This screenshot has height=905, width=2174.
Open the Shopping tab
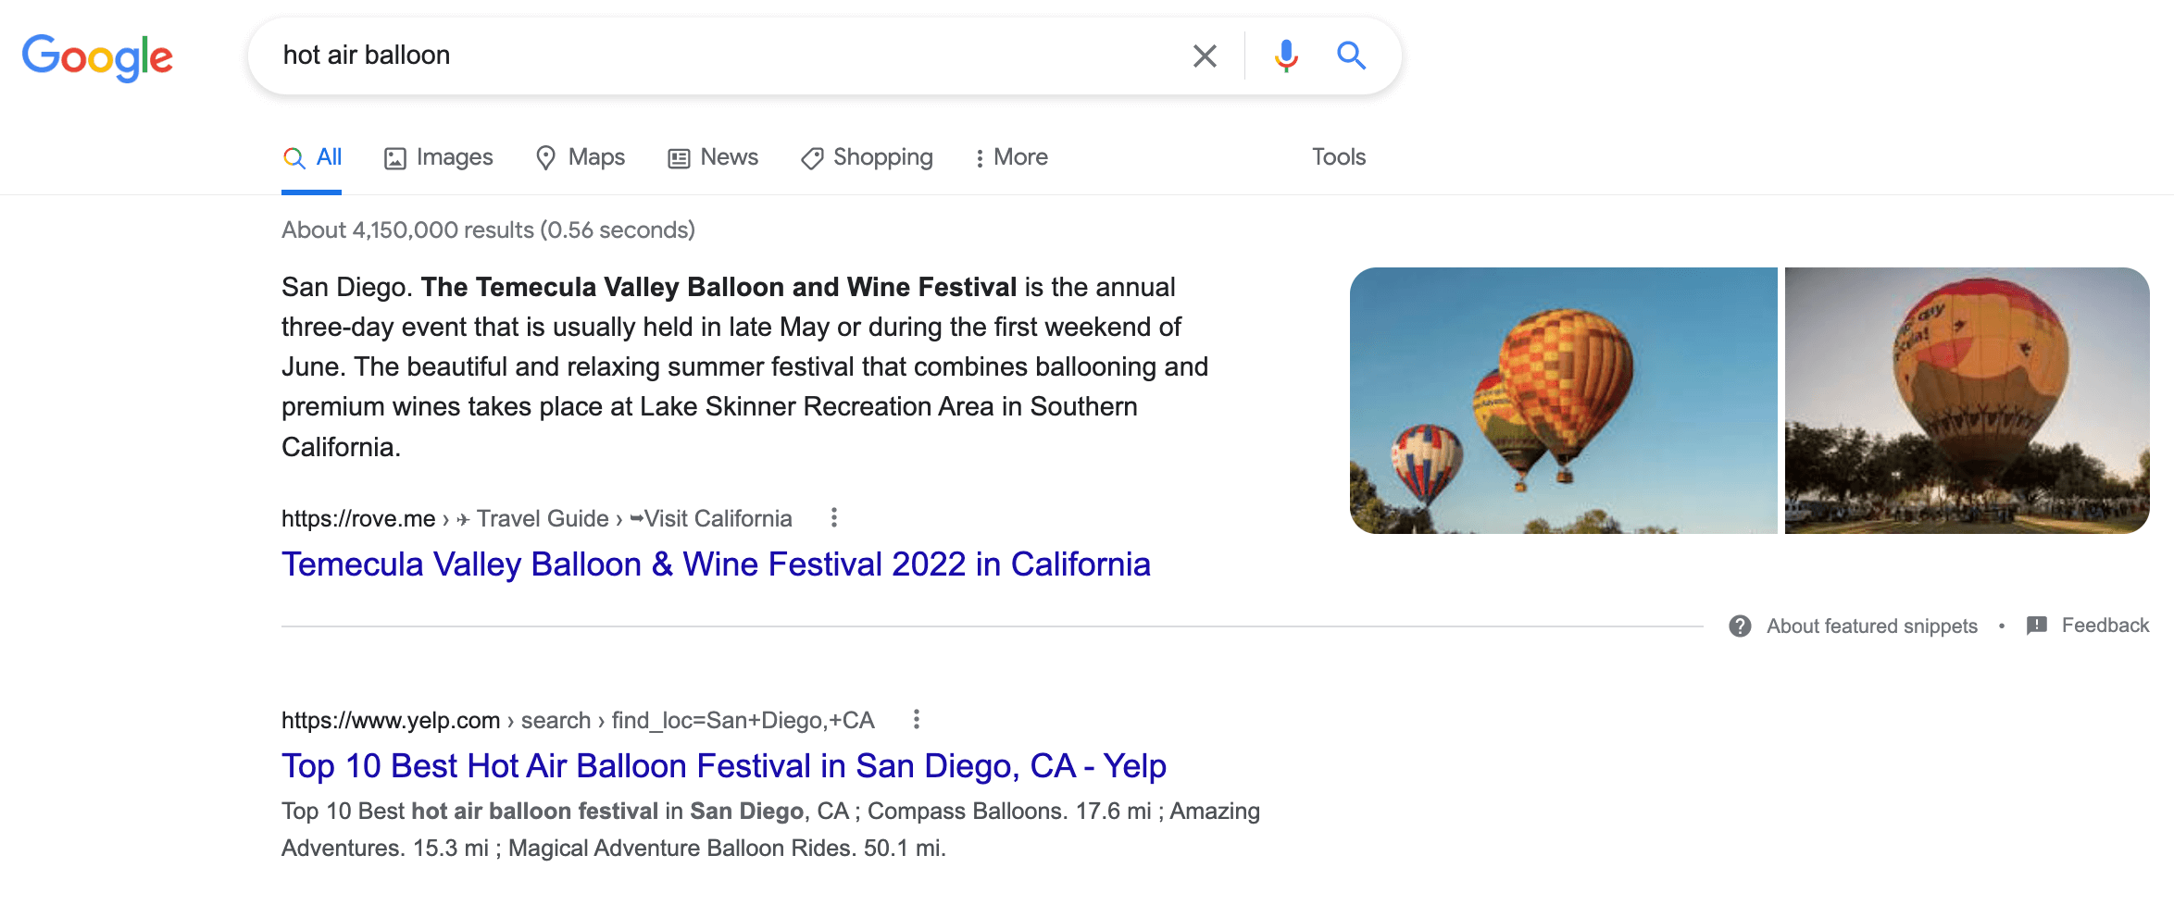867,157
